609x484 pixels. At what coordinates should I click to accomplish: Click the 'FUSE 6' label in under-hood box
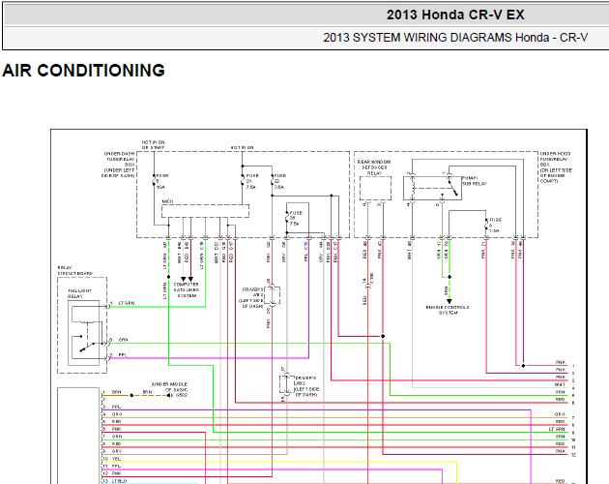495,226
